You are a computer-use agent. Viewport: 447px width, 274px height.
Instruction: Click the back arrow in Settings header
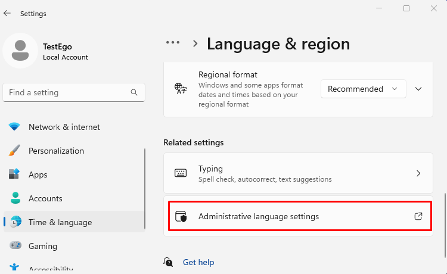coord(7,13)
